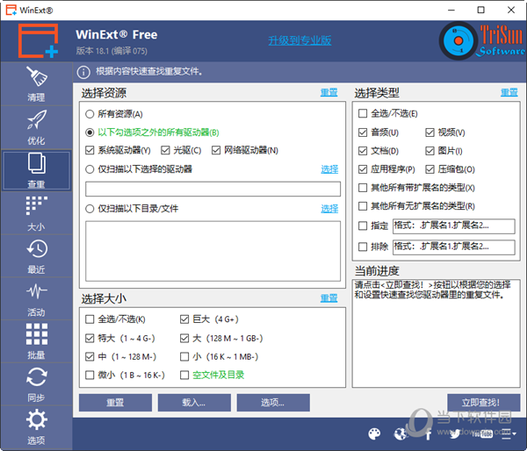Click the directories/files list box
527x451 pixels.
(x=213, y=251)
